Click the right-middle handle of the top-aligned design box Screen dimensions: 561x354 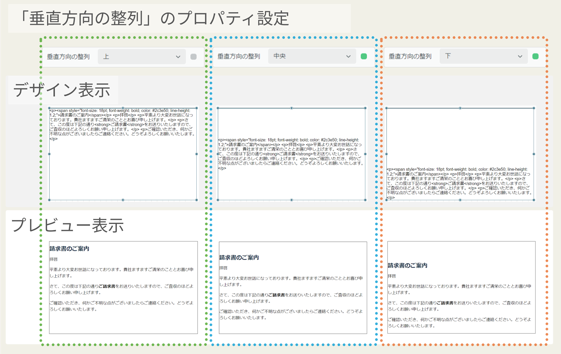[x=196, y=154]
